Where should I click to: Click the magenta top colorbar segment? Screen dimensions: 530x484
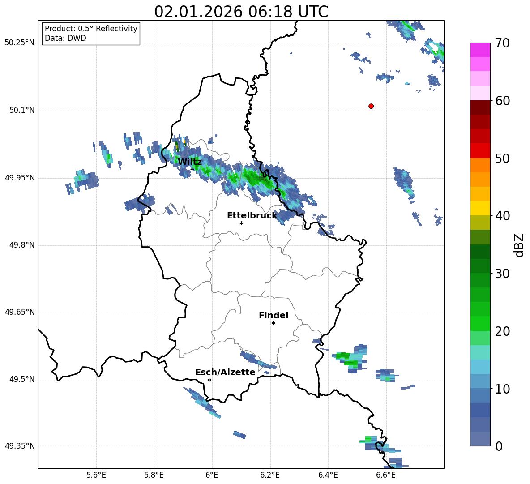480,50
